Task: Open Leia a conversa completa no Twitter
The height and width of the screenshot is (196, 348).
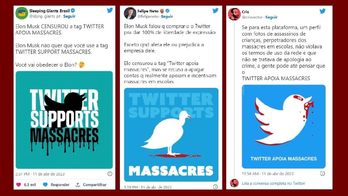Action: [273, 183]
